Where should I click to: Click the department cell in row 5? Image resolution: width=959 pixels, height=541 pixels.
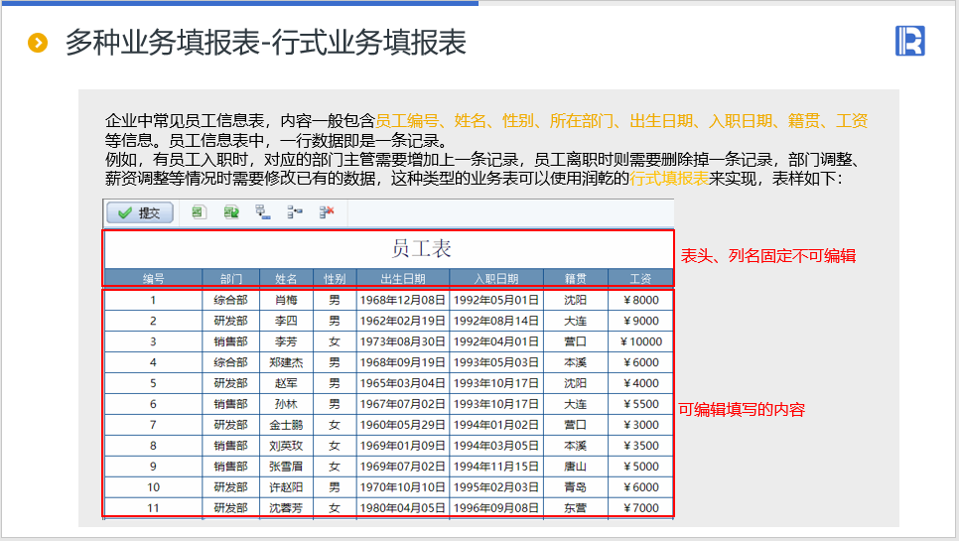[x=231, y=383]
